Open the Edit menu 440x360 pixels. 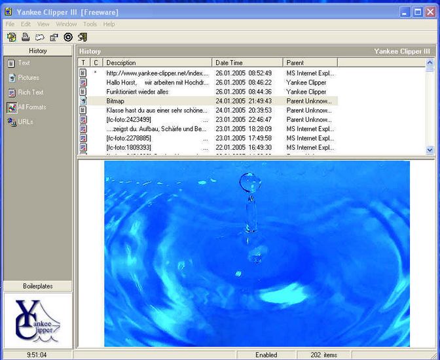pos(26,24)
